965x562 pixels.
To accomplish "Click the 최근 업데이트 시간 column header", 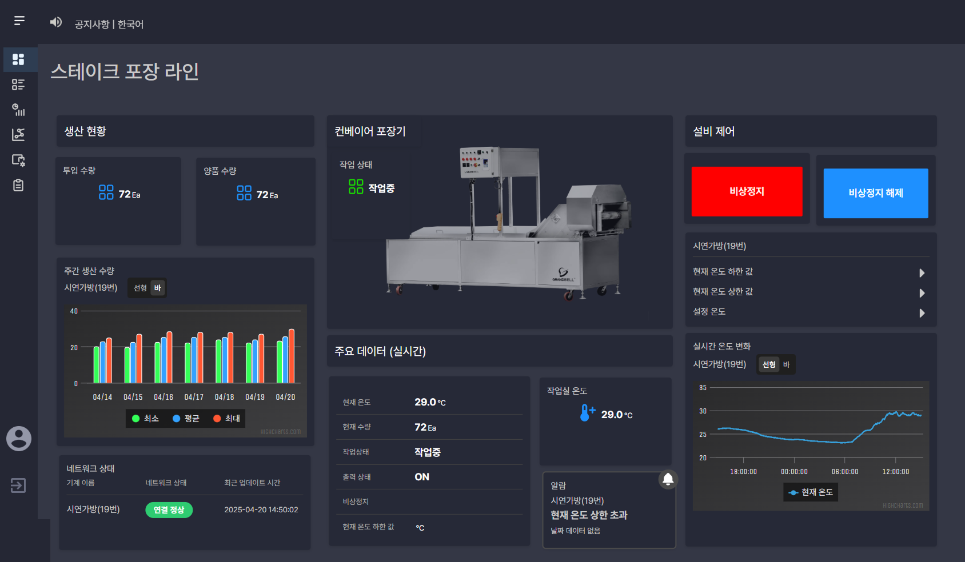I will click(x=252, y=483).
